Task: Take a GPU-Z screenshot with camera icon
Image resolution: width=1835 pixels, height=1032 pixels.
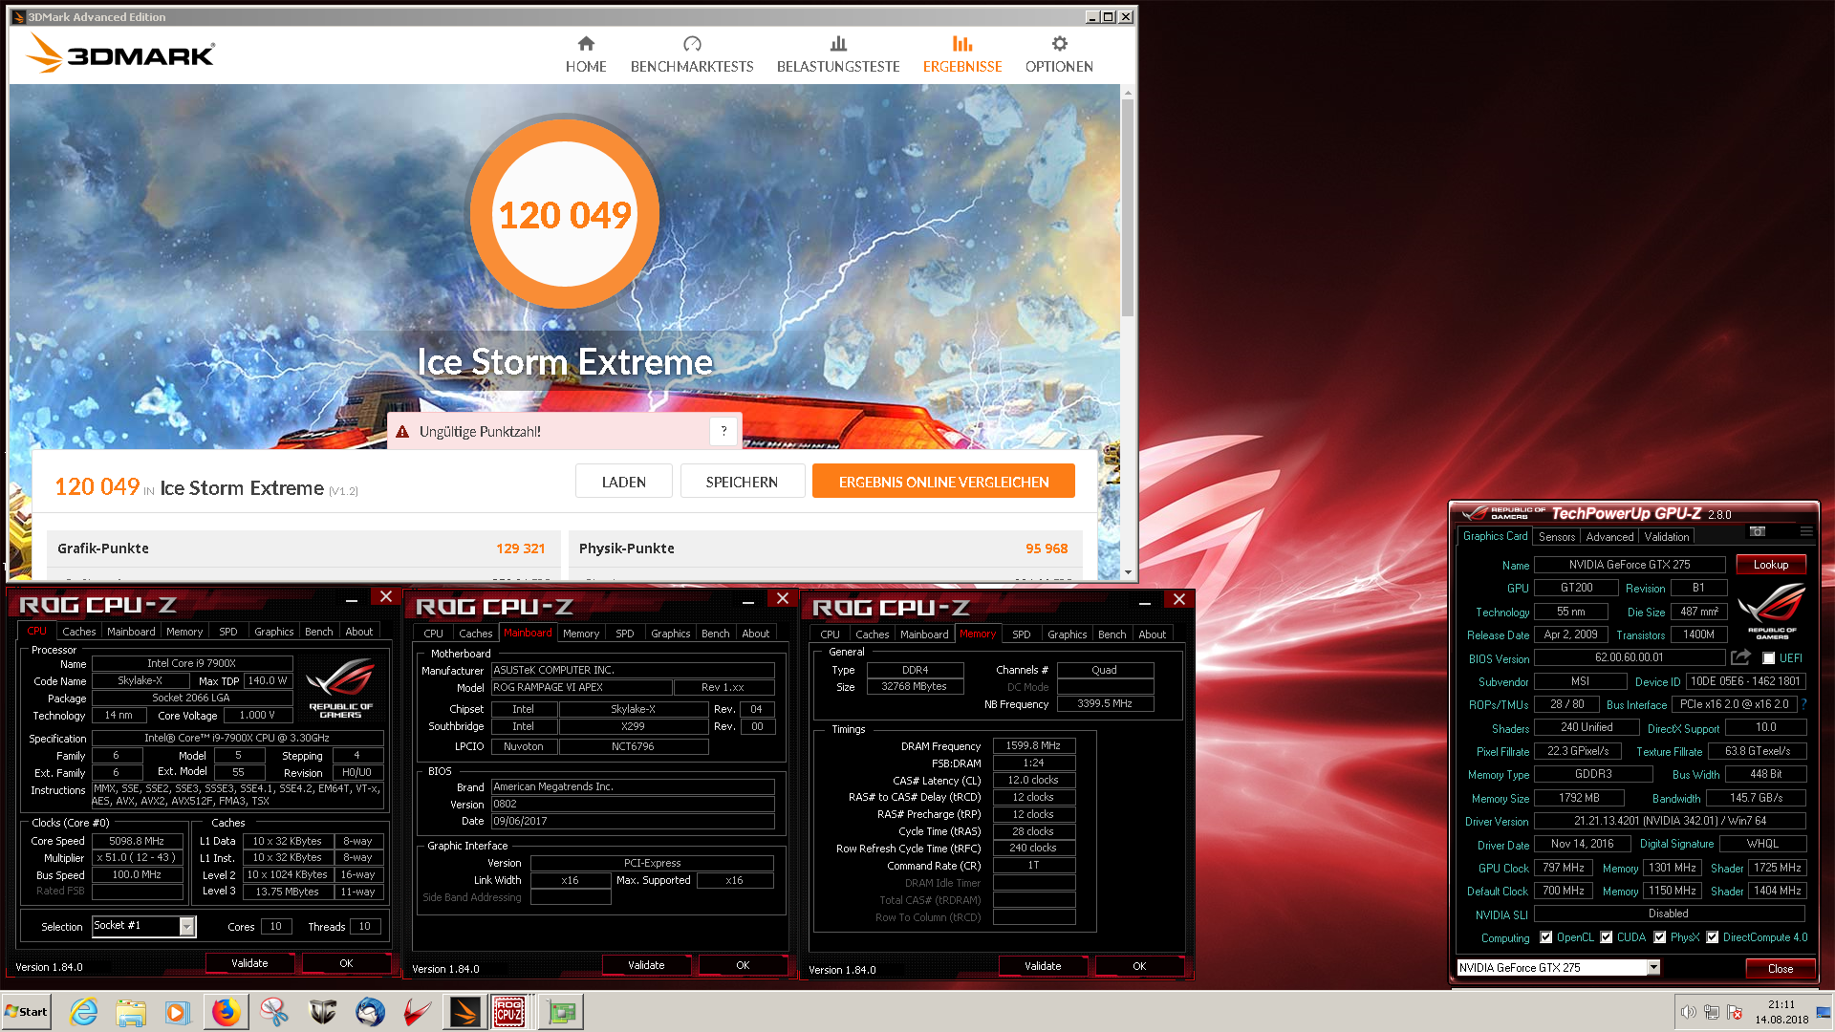Action: click(x=1757, y=531)
